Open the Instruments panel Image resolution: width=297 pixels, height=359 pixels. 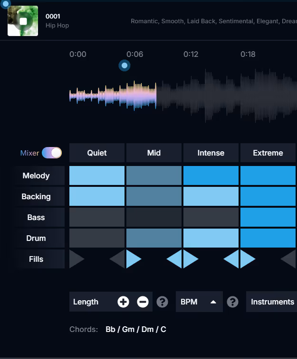point(272,302)
